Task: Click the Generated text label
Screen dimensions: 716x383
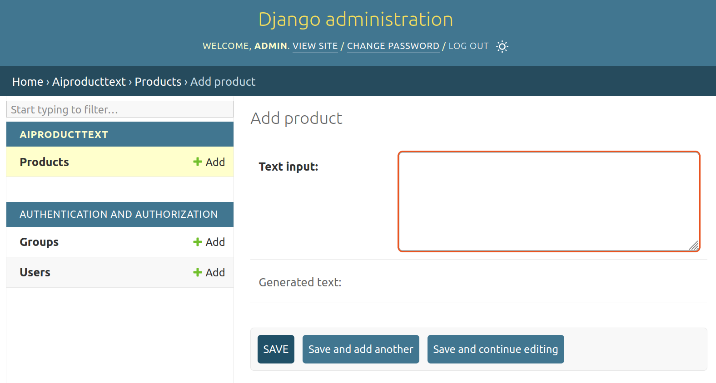Action: [300, 282]
